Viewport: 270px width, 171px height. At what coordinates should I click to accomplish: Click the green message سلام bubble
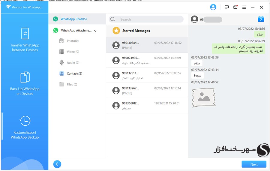coord(259,34)
